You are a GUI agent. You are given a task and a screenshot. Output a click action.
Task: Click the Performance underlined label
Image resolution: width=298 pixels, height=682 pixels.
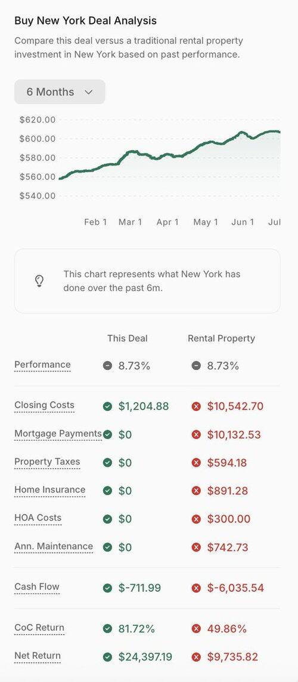pyautogui.click(x=42, y=365)
